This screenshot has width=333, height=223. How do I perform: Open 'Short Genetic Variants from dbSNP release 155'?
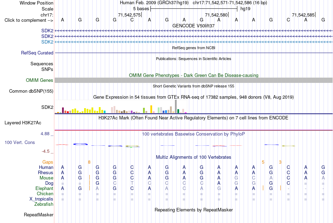click(x=193, y=86)
